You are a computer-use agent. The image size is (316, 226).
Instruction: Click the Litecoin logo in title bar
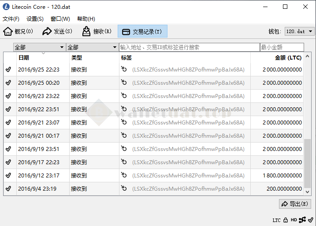pos(6,7)
